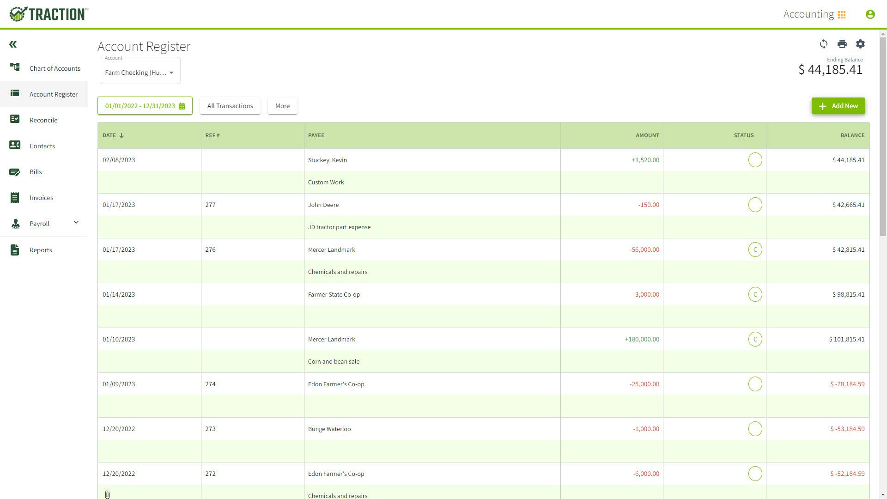Open the user profile icon
Screen dimensions: 887x499
[x=870, y=14]
